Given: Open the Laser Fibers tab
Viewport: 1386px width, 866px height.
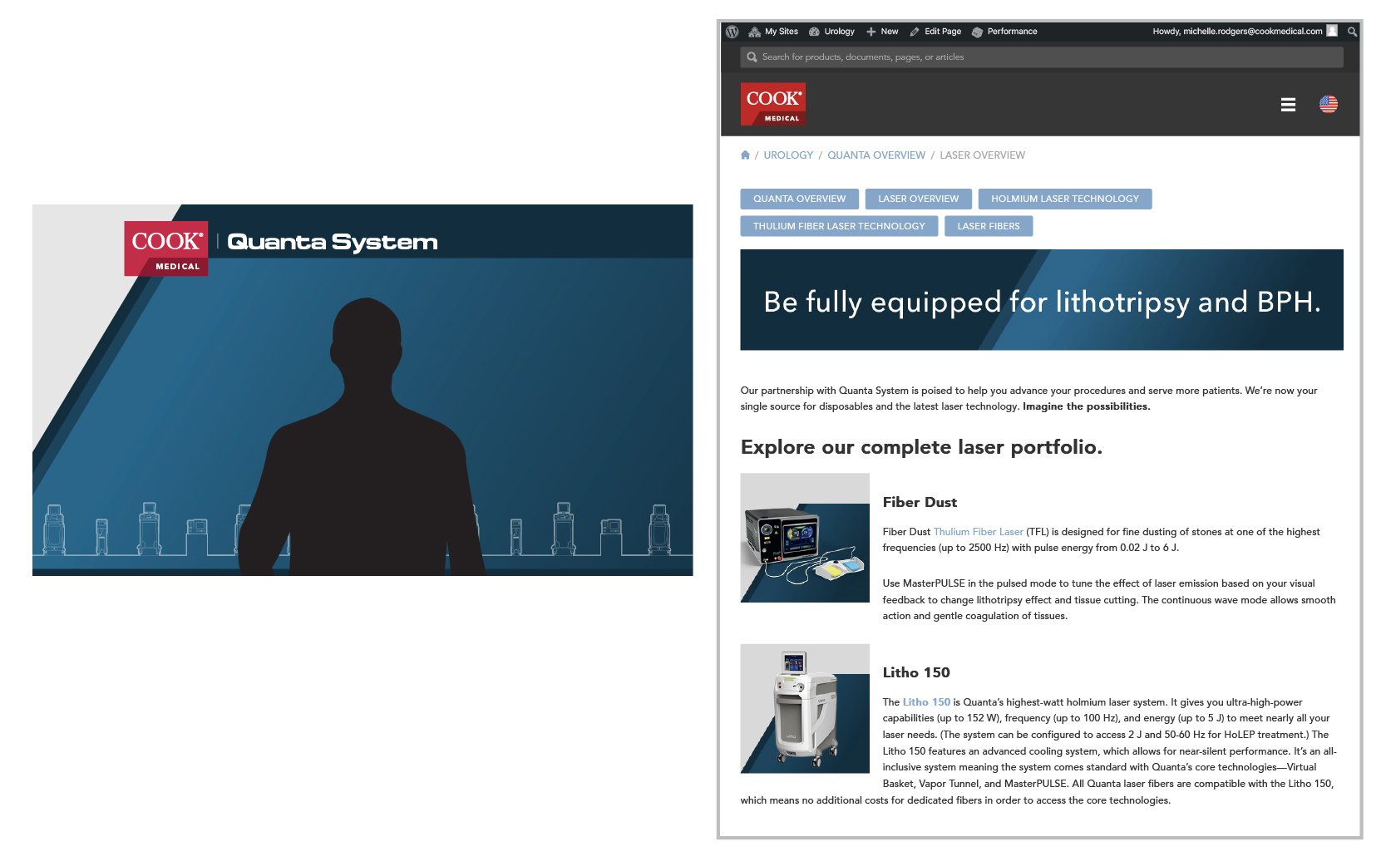Looking at the screenshot, I should click(x=989, y=226).
